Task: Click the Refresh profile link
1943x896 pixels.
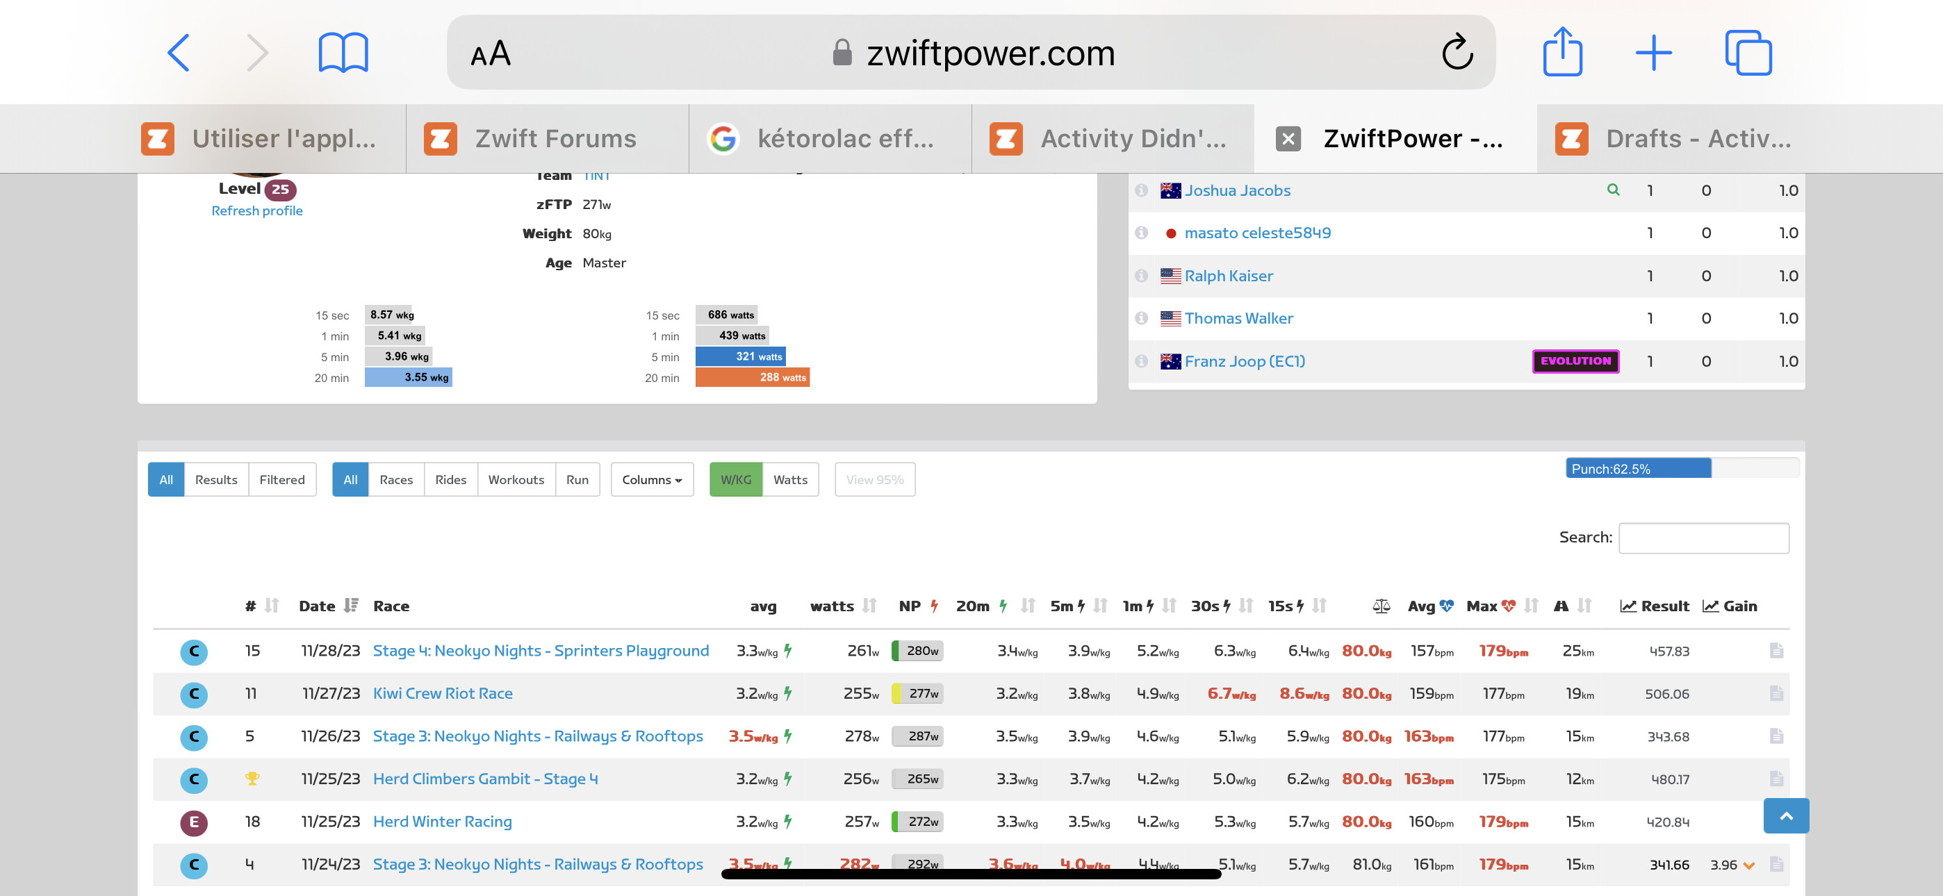Action: [256, 211]
